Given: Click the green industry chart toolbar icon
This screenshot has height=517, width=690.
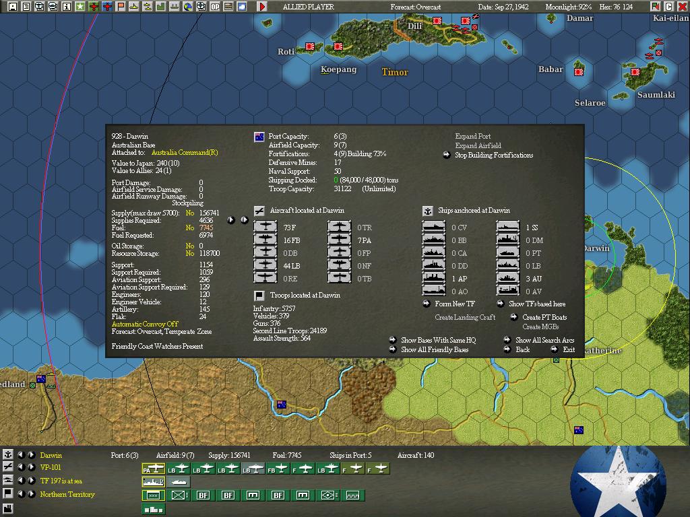Looking at the screenshot, I should [160, 6].
